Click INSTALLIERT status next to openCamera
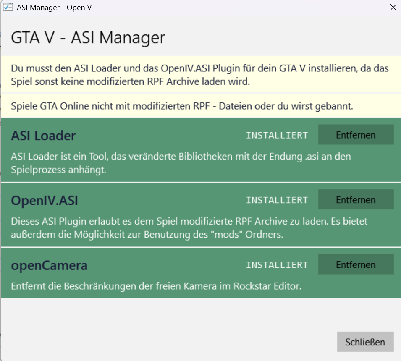Viewport: 401px width, 361px height. [x=277, y=265]
